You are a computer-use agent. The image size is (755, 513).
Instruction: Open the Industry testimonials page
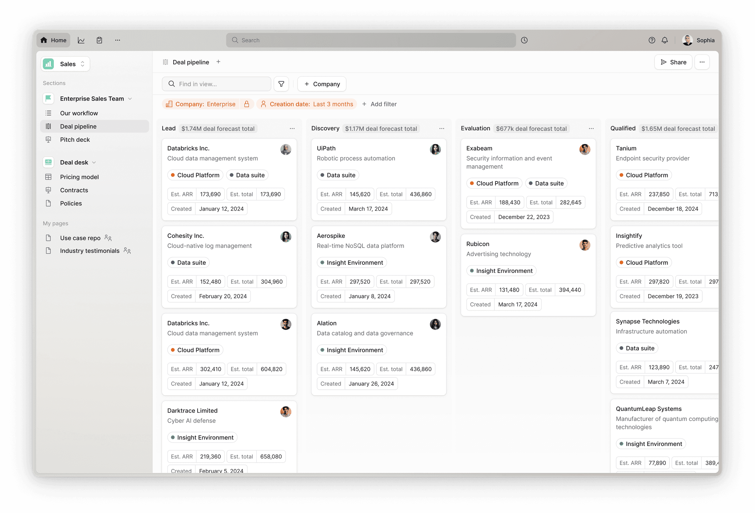tap(90, 251)
